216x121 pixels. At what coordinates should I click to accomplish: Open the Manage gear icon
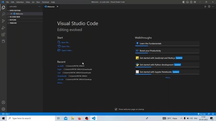pos(3,109)
